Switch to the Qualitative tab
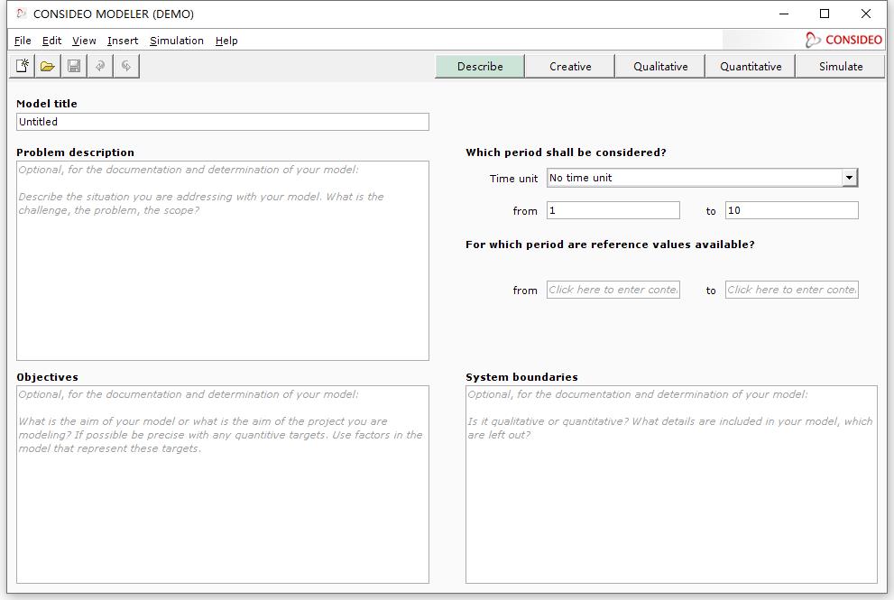Screen dimensions: 894x600 coord(660,67)
